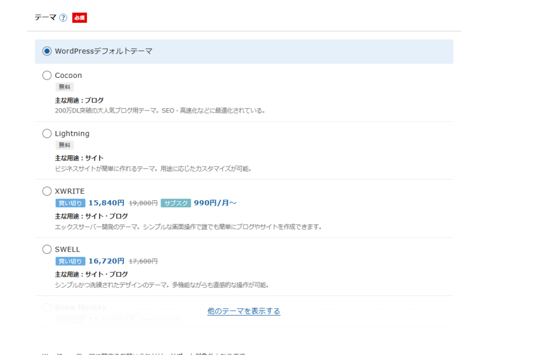
Task: Click the help question mark icon beside テーマ
Action: [x=63, y=18]
